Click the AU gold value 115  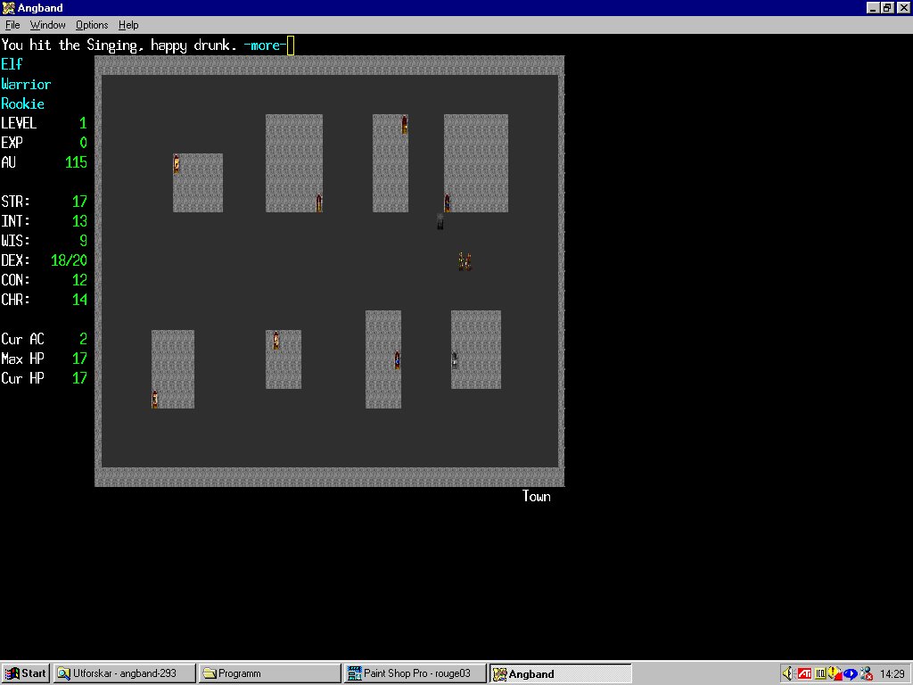pyautogui.click(x=76, y=162)
